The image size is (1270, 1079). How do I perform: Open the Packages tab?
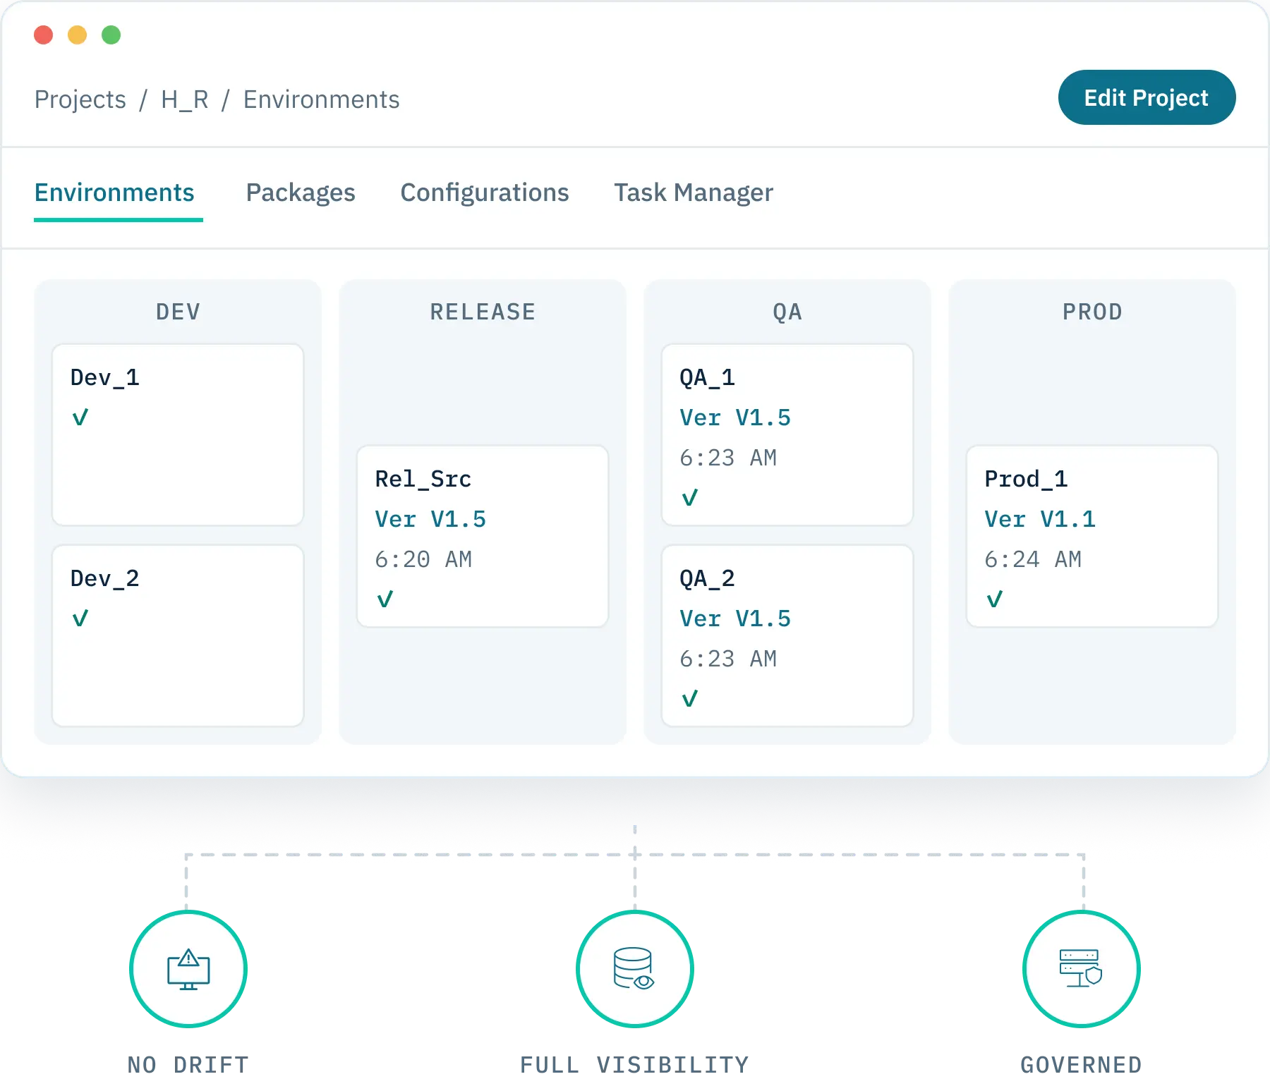coord(301,193)
